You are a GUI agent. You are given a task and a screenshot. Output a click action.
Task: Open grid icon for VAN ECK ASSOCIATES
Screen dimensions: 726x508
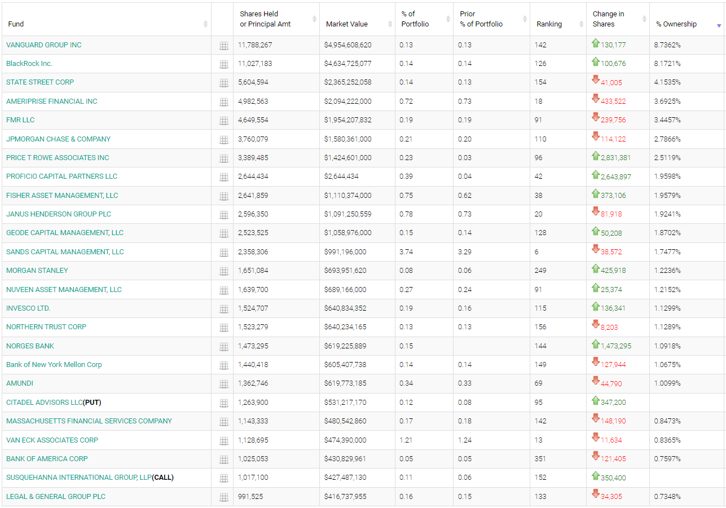223,441
